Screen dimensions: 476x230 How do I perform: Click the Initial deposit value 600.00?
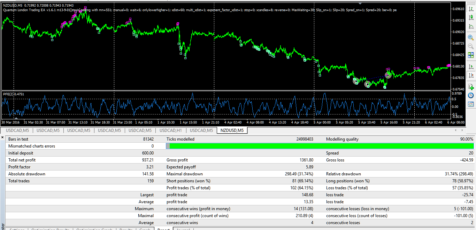click(148, 153)
